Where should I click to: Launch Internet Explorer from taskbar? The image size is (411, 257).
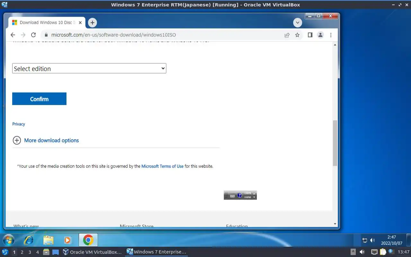pos(29,240)
